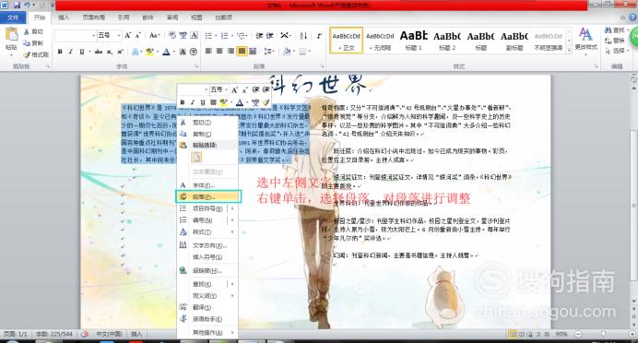Switch to the 视图 (View) tab
The image size is (638, 343).
[x=196, y=18]
